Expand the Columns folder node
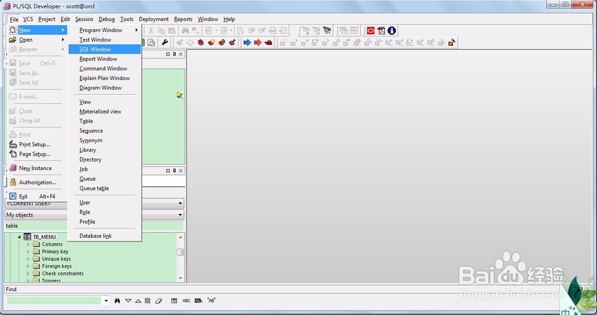Image resolution: width=597 pixels, height=315 pixels. (28, 244)
